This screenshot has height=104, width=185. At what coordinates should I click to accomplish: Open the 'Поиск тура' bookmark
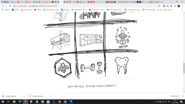tap(164, 10)
